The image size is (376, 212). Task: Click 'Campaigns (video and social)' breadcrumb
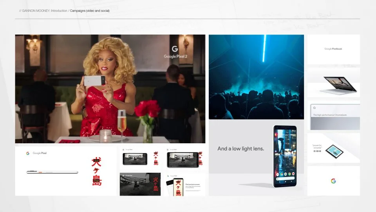click(x=90, y=11)
